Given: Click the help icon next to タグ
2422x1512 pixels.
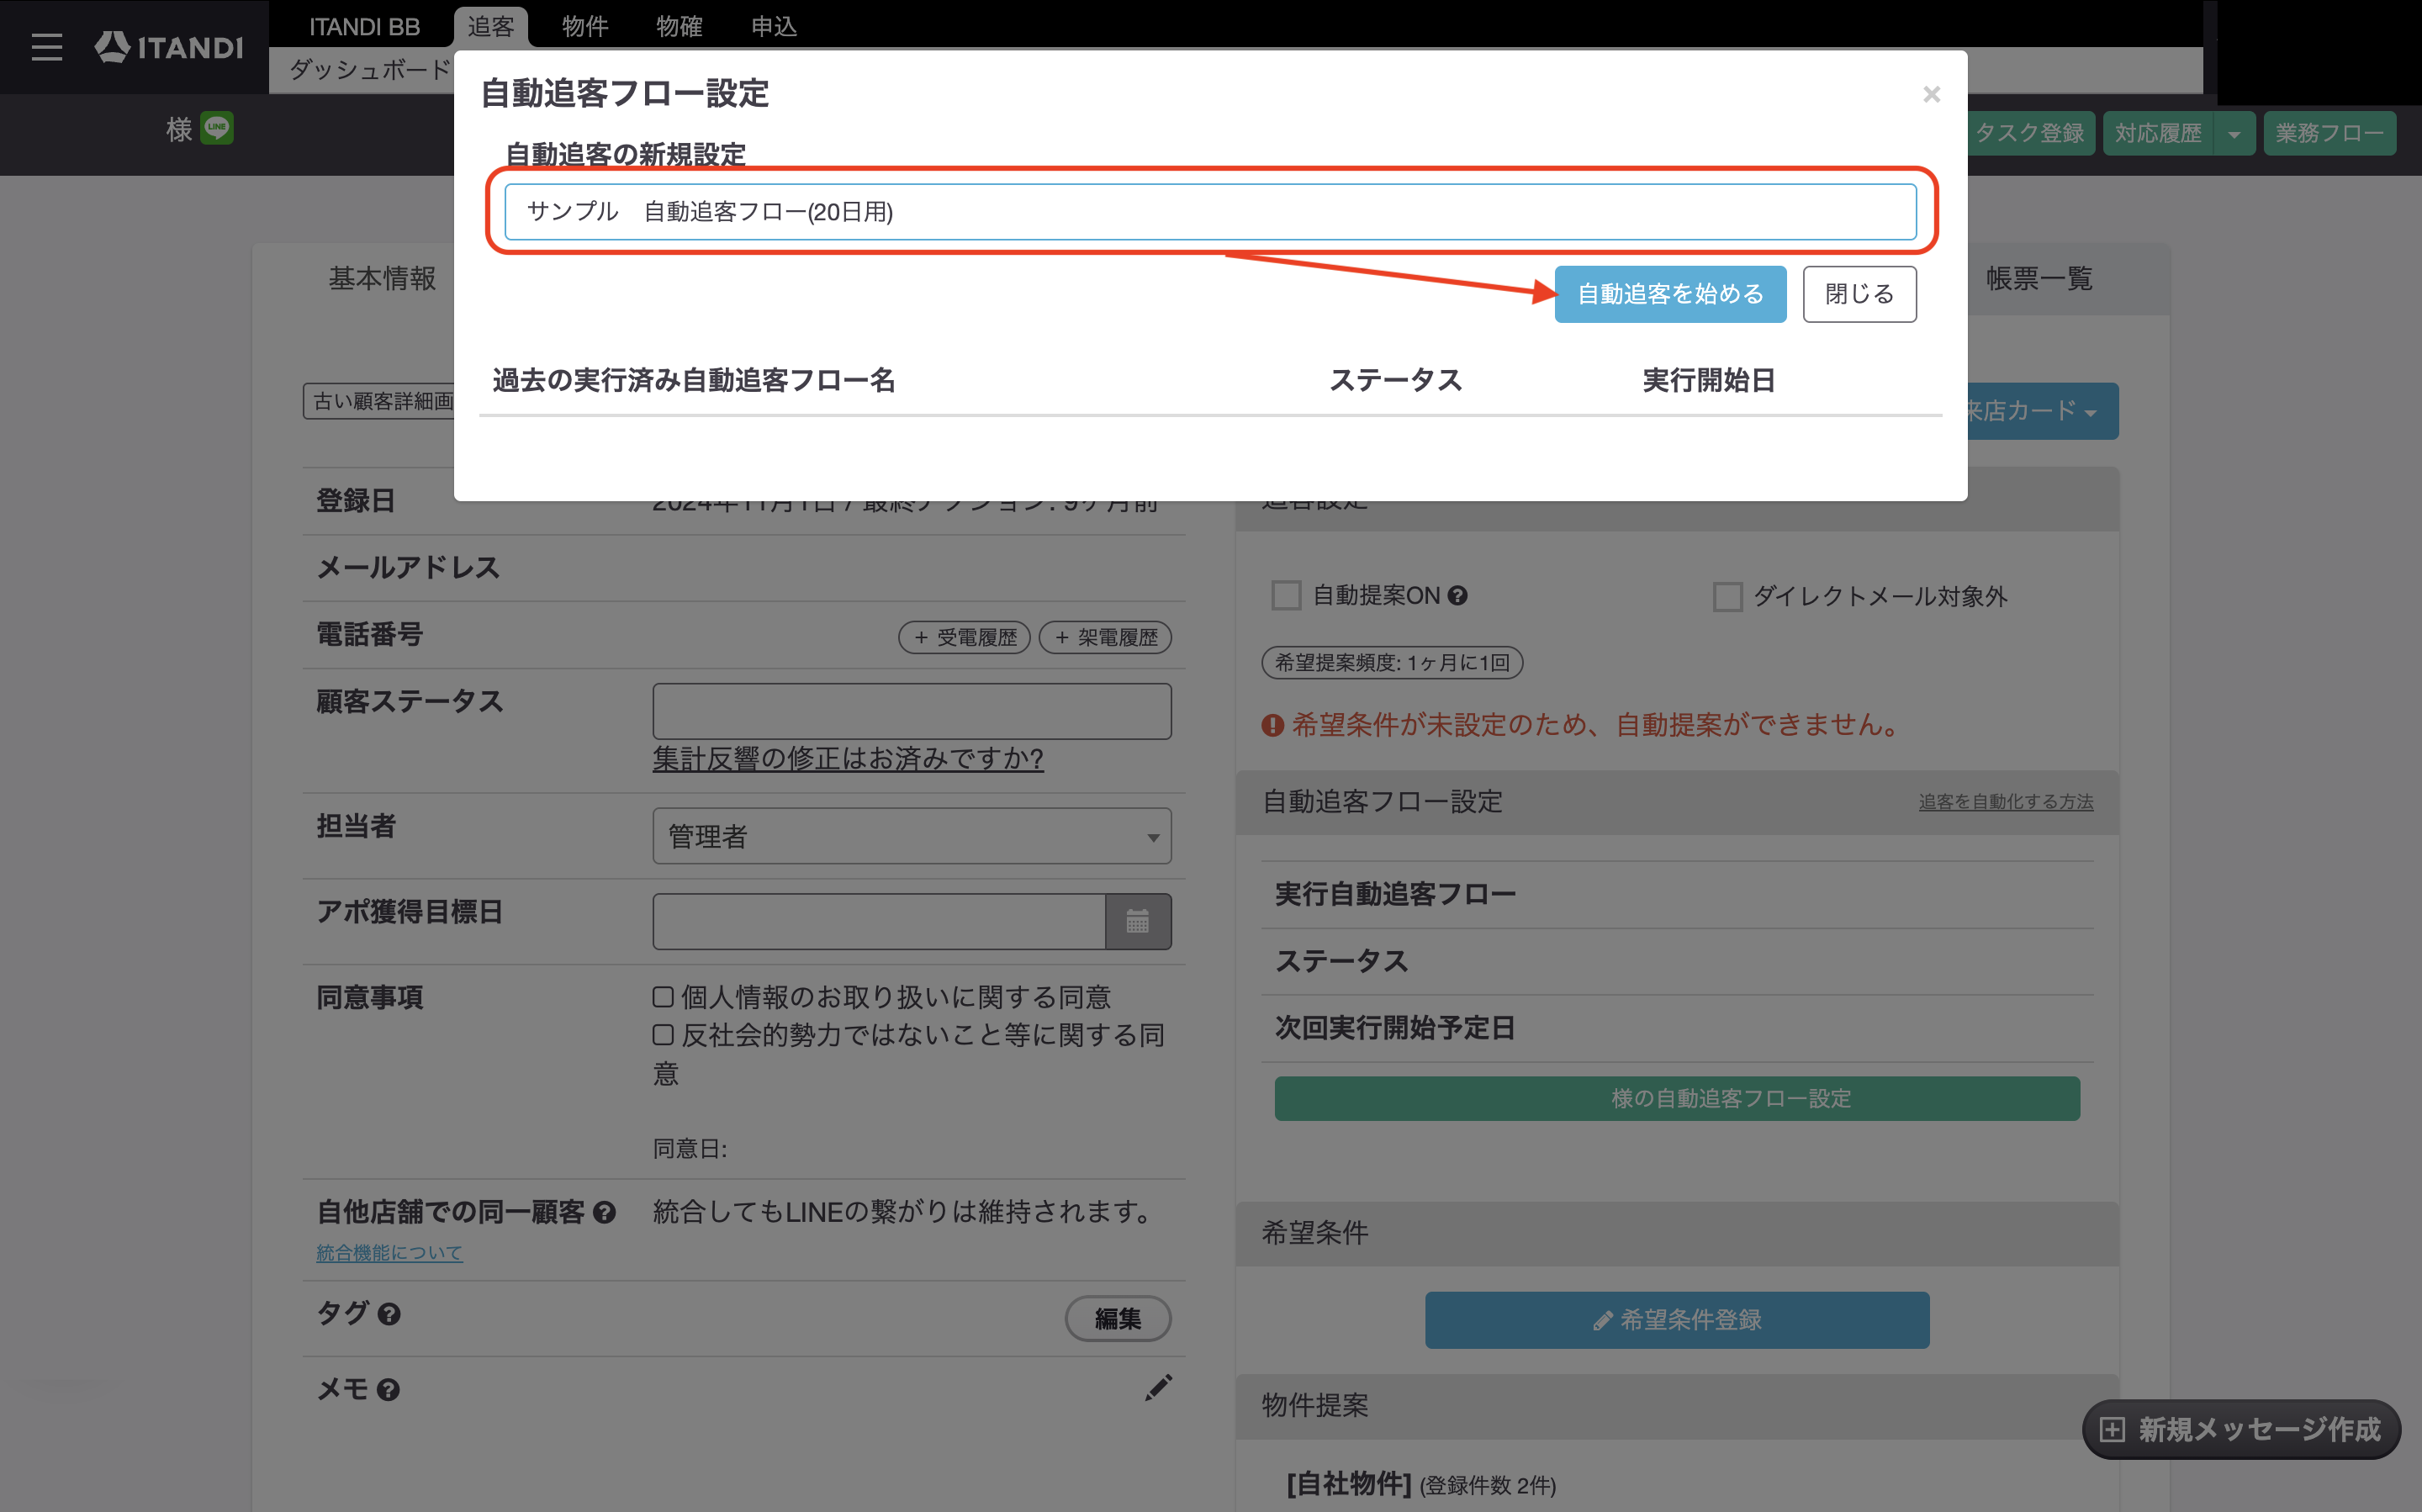Looking at the screenshot, I should pyautogui.click(x=389, y=1314).
